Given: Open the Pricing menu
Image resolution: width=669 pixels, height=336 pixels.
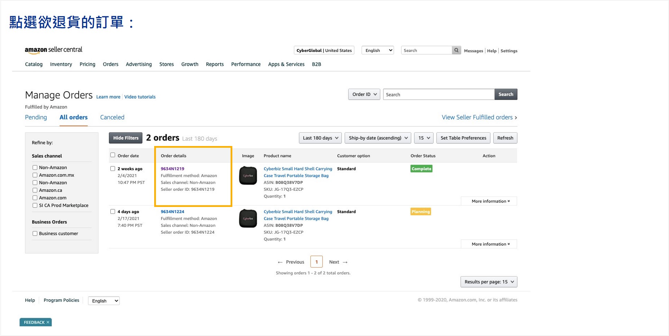Looking at the screenshot, I should [87, 64].
